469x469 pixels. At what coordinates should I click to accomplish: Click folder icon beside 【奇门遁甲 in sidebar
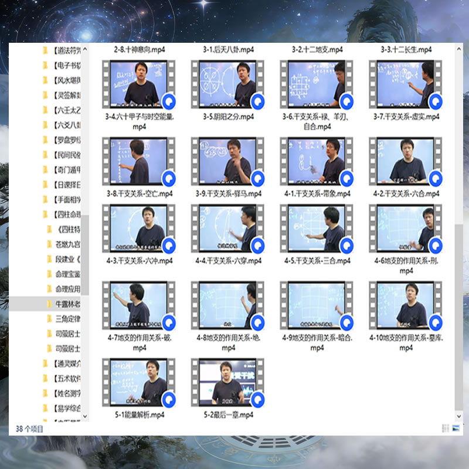pyautogui.click(x=46, y=169)
